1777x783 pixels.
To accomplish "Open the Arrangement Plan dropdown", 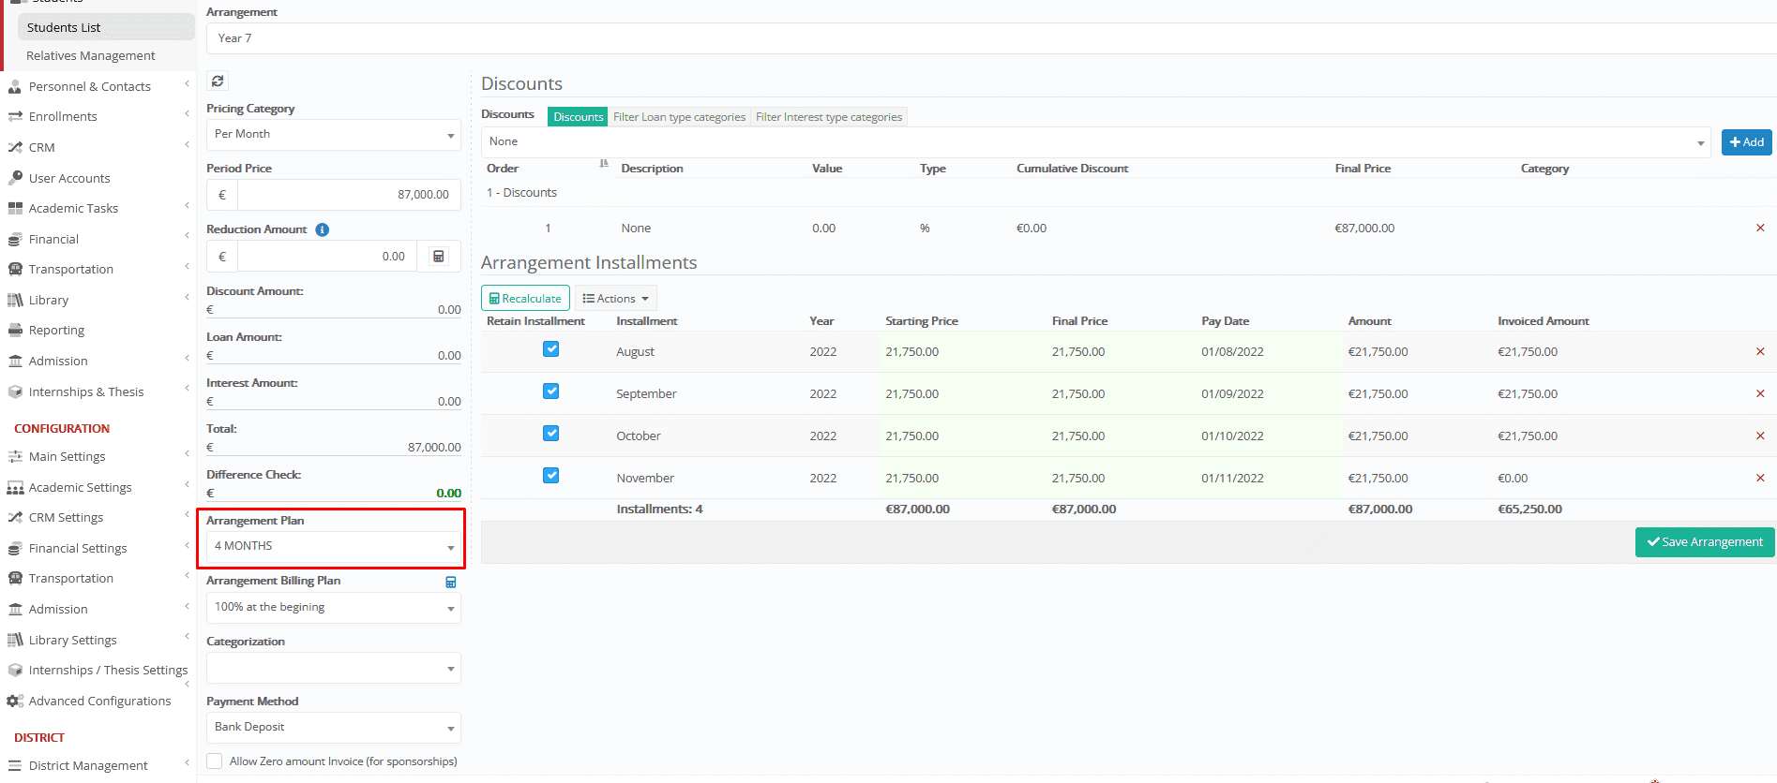I will coord(334,547).
